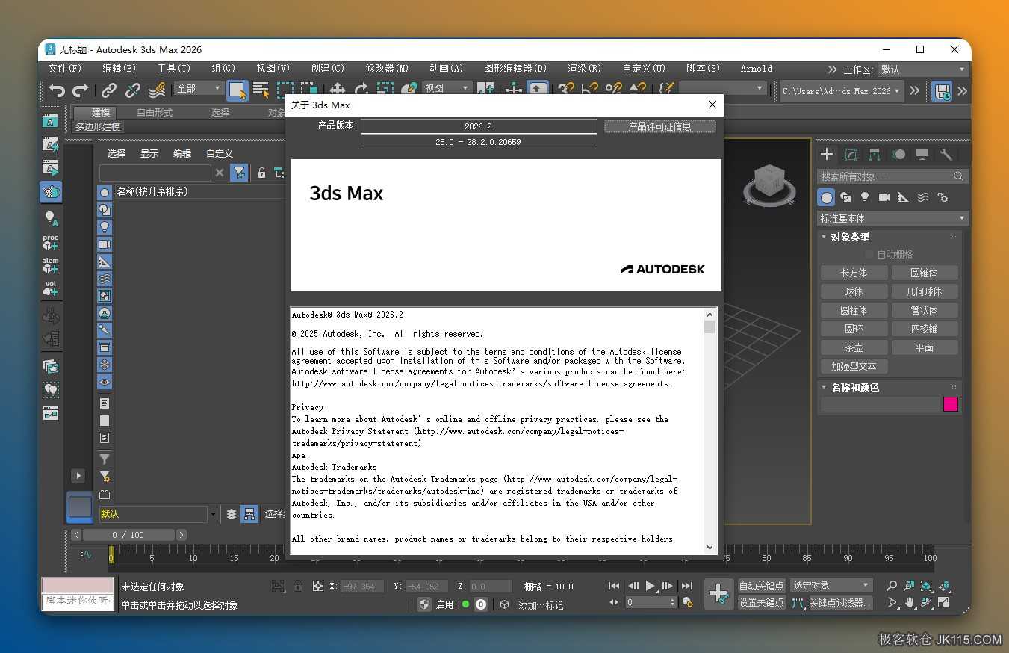Click the Pan hand viewport control

pos(910,602)
